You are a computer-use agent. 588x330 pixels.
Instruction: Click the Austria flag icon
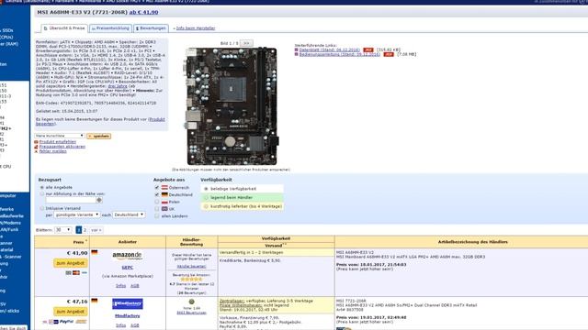pyautogui.click(x=164, y=187)
